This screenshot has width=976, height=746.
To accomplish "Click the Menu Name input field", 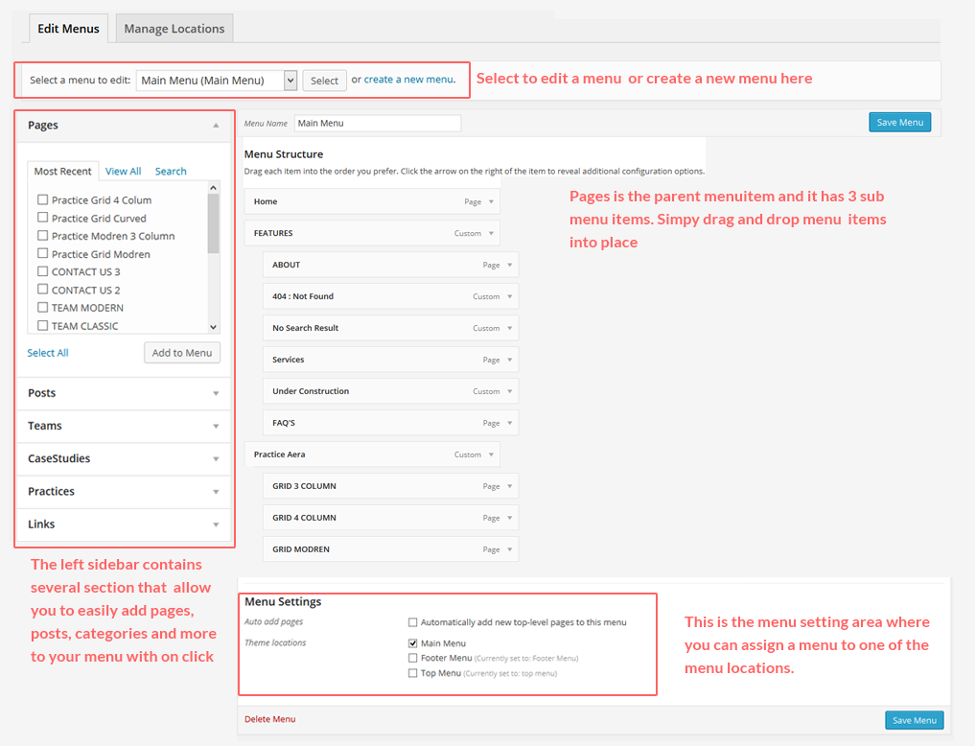I will 377,124.
